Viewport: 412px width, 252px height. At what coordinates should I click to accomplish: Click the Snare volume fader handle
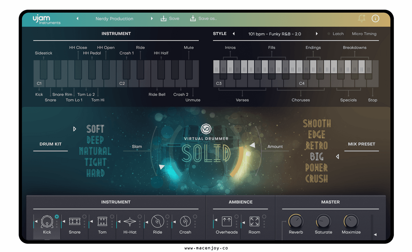(64, 222)
